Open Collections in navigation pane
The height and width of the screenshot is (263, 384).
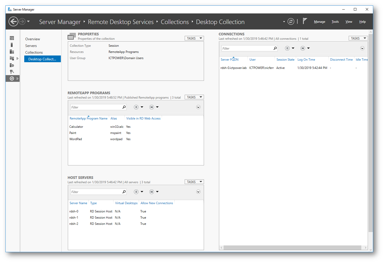(34, 52)
